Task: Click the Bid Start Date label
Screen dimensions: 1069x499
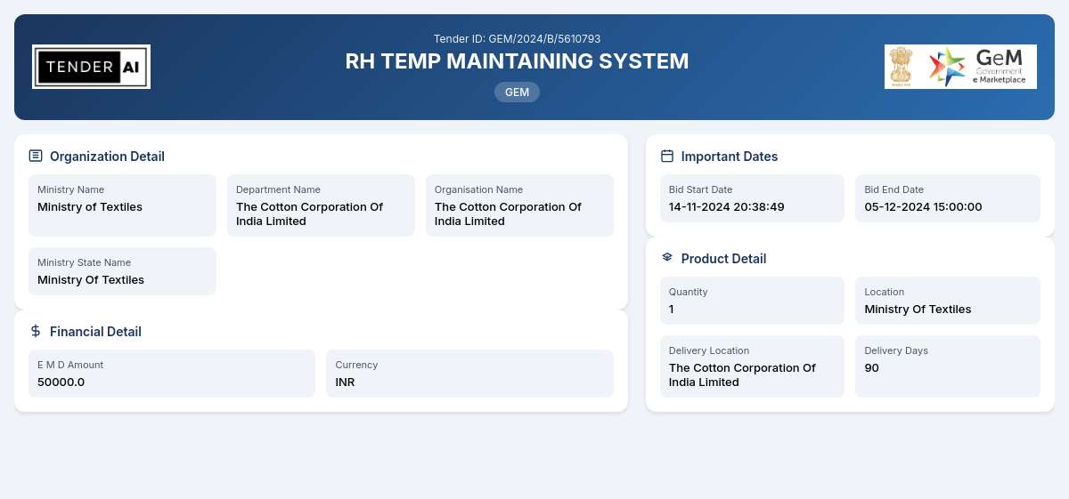Action: (x=700, y=189)
